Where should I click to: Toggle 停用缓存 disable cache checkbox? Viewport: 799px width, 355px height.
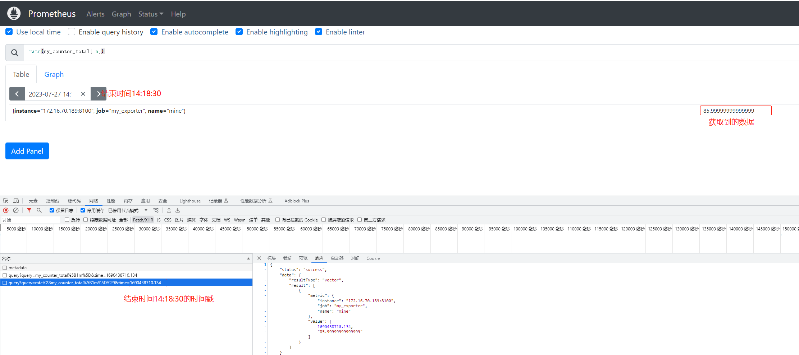[x=83, y=210]
